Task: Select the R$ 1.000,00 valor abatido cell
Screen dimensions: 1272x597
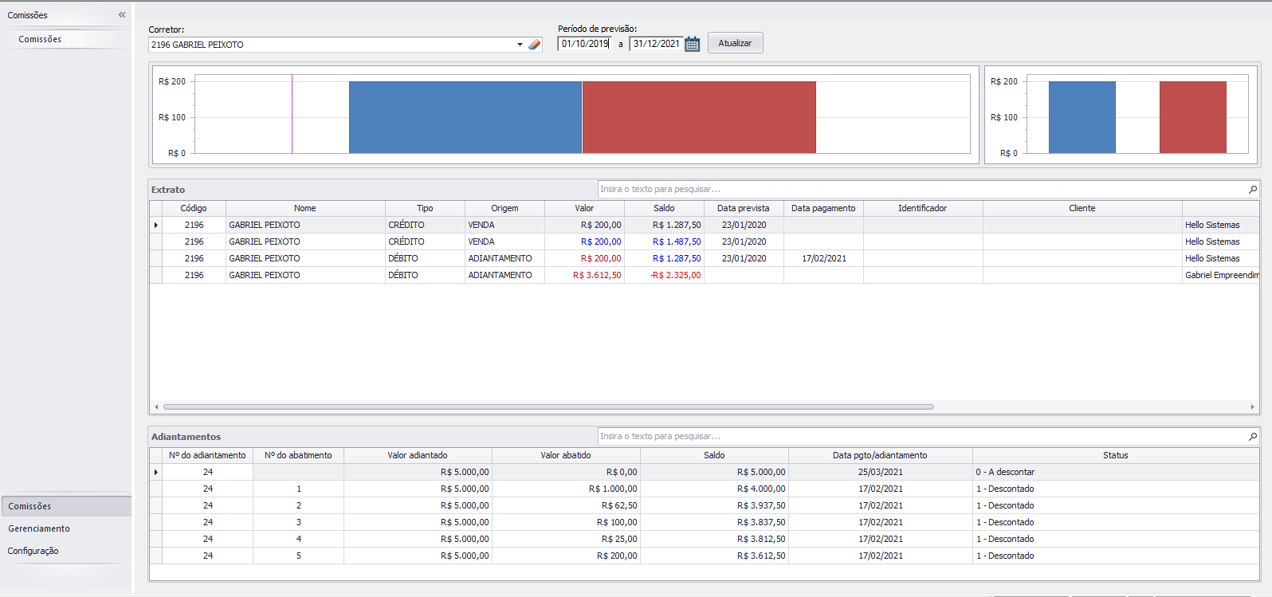Action: [x=566, y=489]
